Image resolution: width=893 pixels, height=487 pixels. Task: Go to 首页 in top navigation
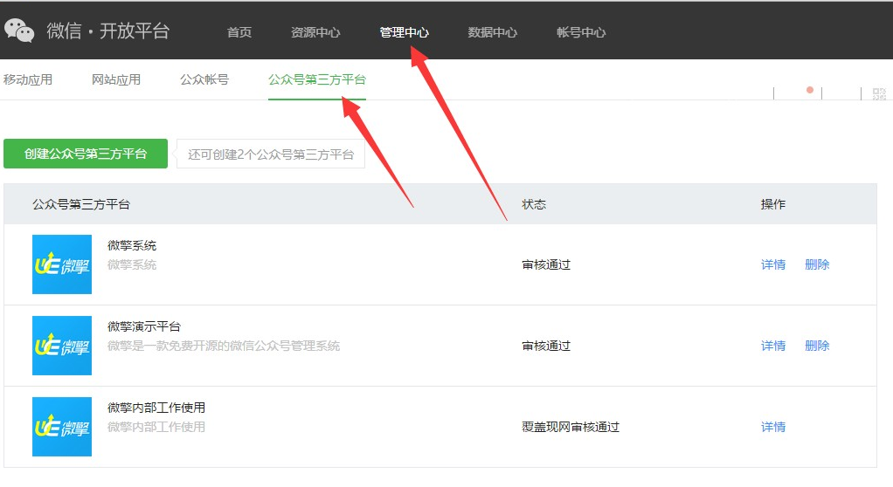239,32
